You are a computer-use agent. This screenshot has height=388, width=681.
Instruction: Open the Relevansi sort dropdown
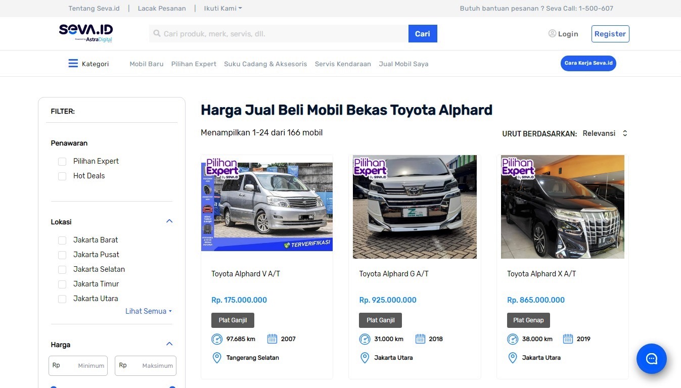tap(605, 133)
